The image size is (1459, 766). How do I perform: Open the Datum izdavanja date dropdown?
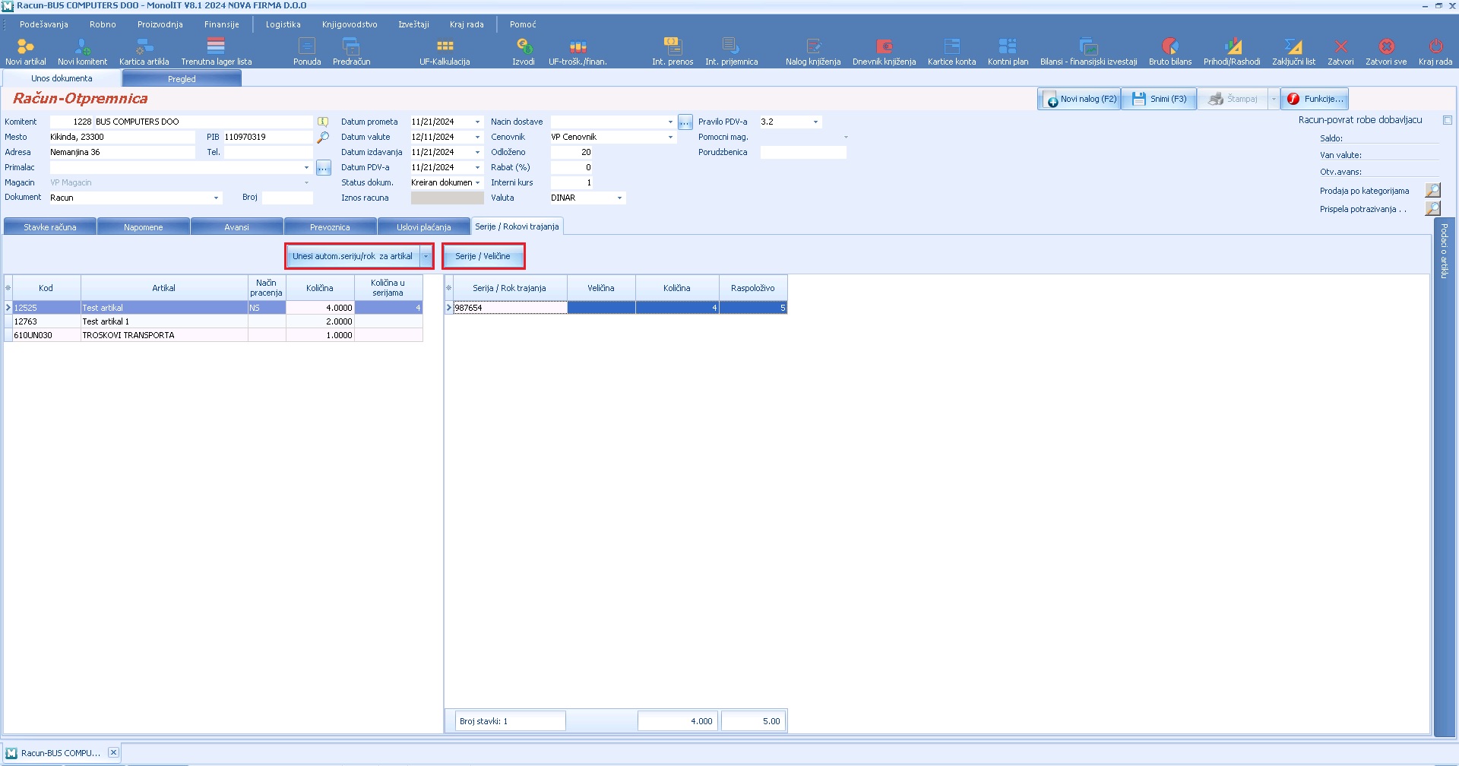click(477, 152)
